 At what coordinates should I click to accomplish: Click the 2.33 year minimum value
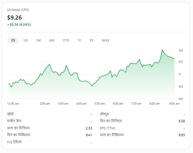(89, 128)
